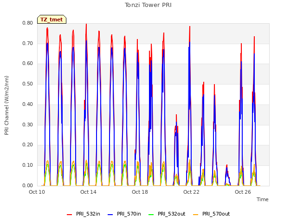Click the 0.80 y-axis tick label
This screenshot has height=223, width=297.
(28, 23)
